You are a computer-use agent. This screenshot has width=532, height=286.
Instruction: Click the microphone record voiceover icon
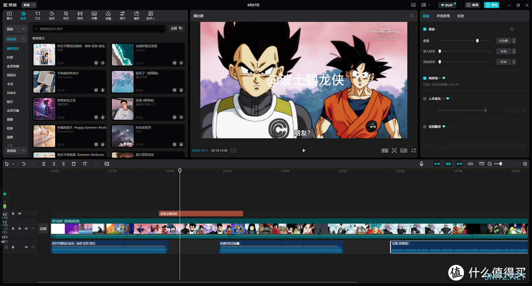(421, 163)
